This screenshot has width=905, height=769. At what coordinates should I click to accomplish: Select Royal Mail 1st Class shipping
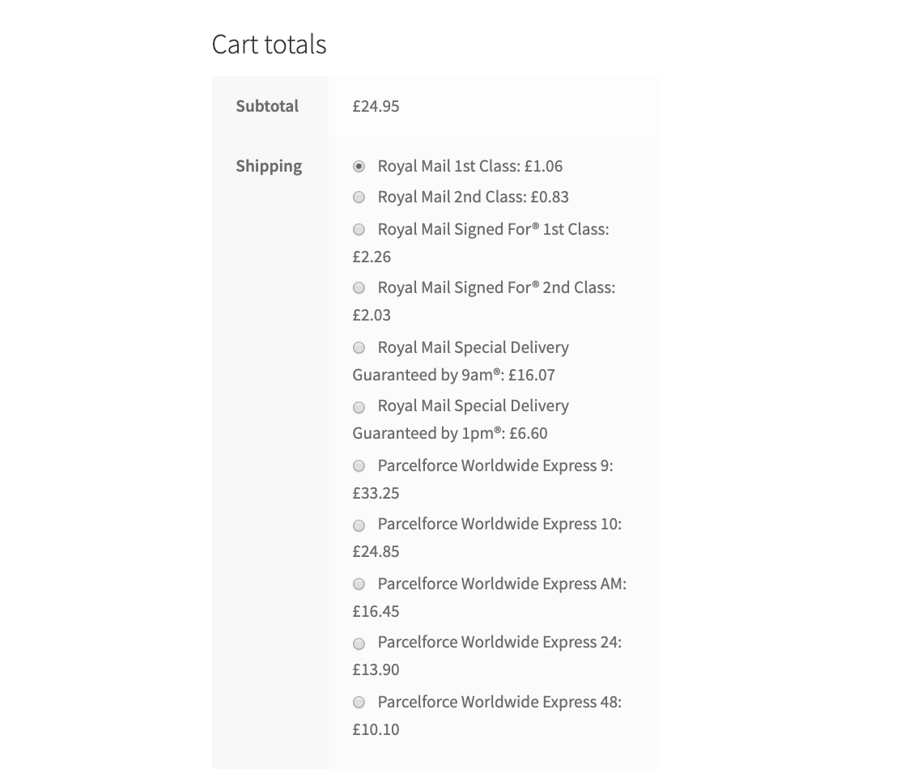coord(359,166)
